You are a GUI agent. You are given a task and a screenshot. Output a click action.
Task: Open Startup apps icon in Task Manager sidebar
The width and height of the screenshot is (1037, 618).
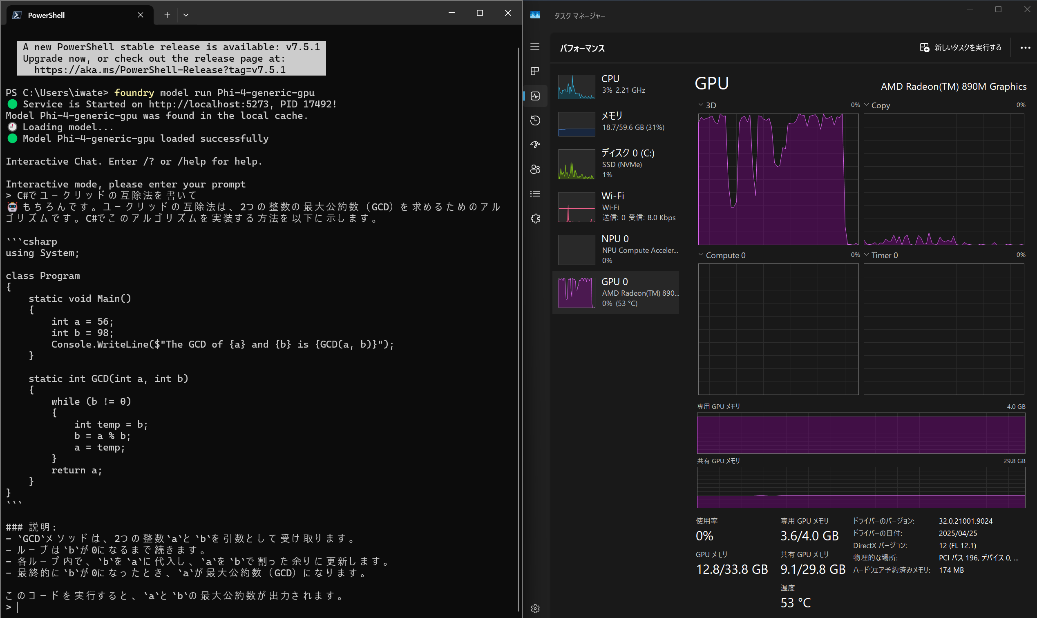pos(535,145)
